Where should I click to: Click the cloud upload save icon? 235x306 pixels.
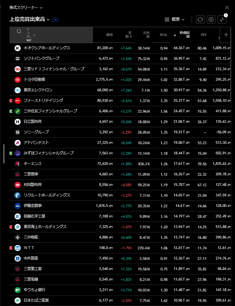(x=55, y=20)
